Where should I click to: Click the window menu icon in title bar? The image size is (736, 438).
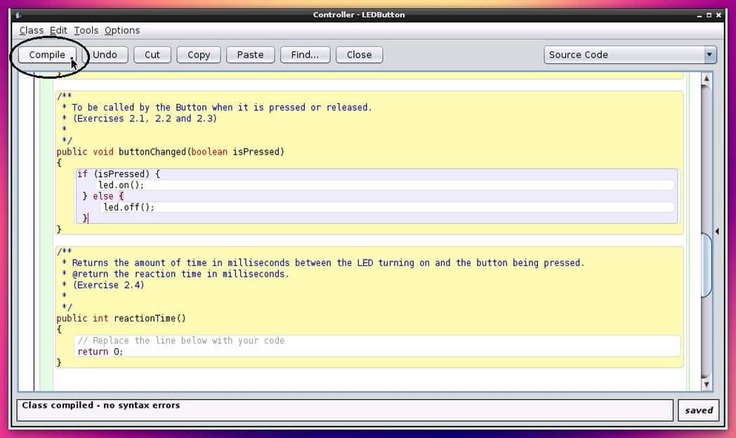(x=18, y=15)
